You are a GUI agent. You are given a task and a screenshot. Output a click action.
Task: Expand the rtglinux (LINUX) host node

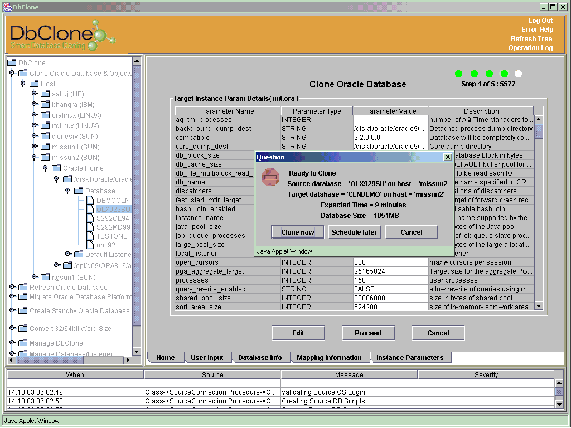35,125
